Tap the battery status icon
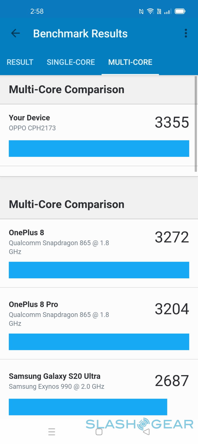The image size is (198, 444). pos(180,11)
